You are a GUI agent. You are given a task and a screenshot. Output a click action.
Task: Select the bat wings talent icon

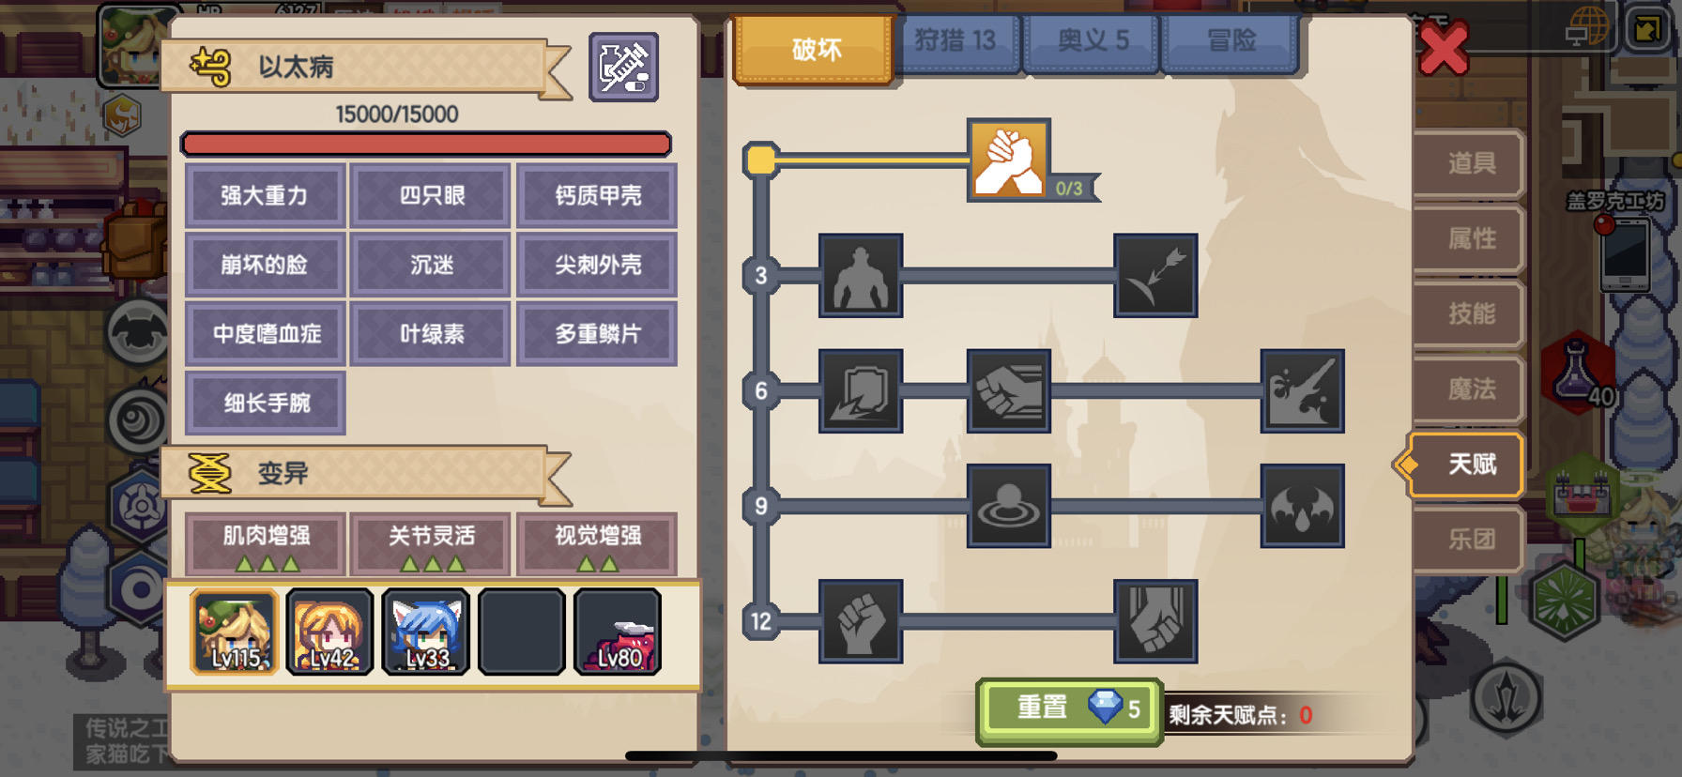tap(1302, 506)
